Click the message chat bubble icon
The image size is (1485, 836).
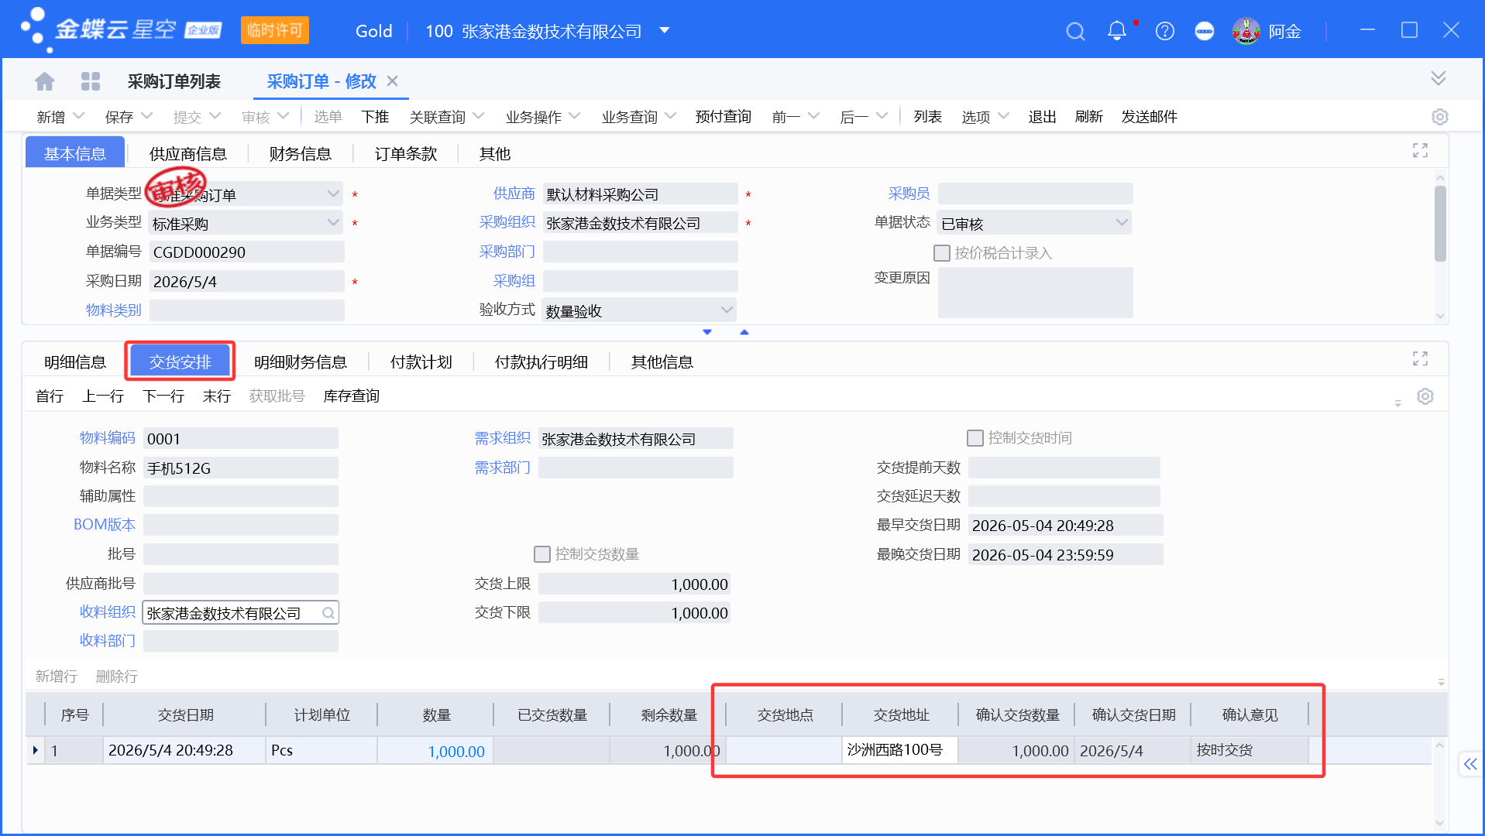(x=1204, y=31)
